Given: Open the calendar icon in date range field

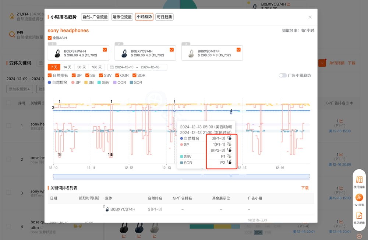Looking at the screenshot, I should [x=112, y=67].
